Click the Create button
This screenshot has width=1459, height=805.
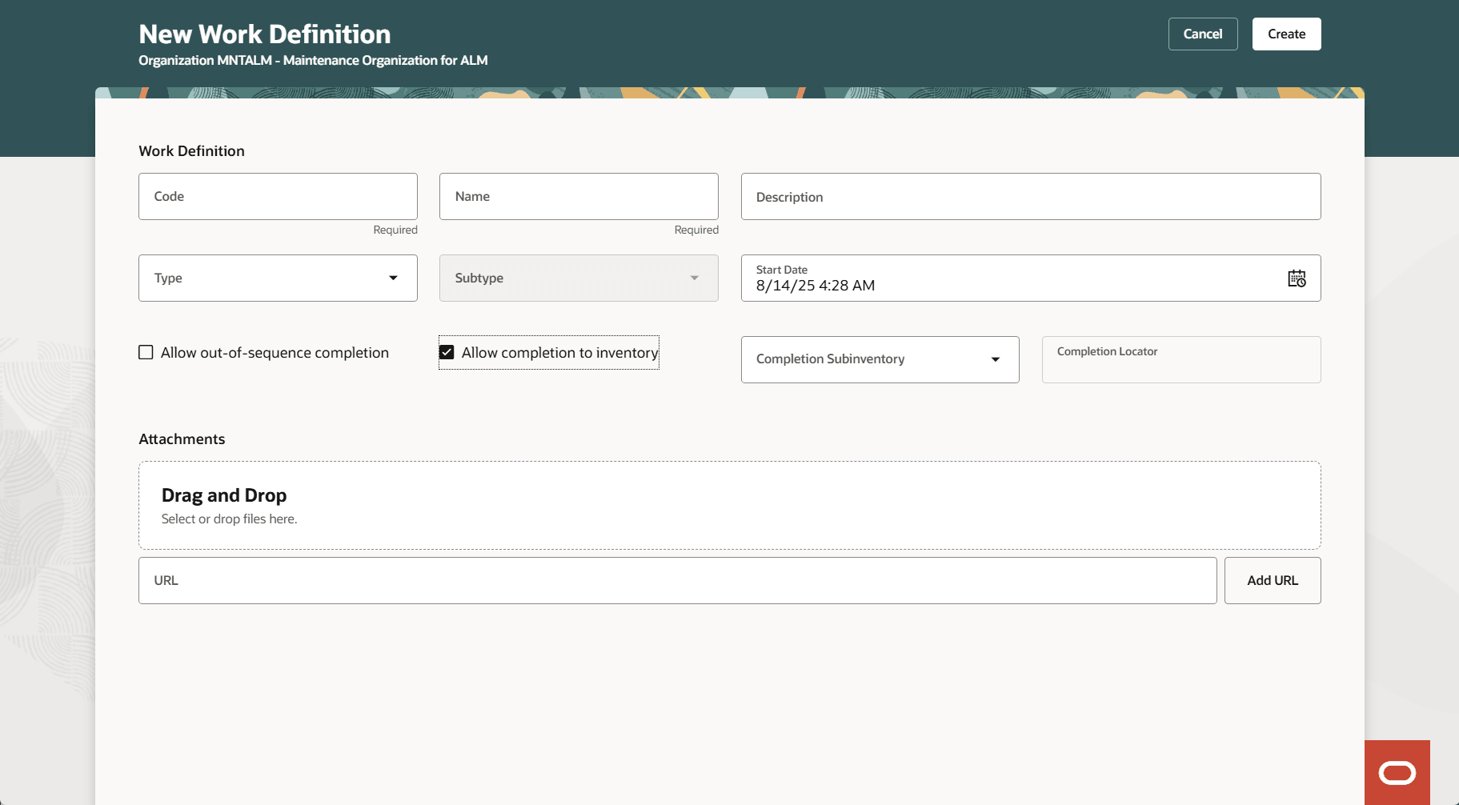coord(1285,34)
